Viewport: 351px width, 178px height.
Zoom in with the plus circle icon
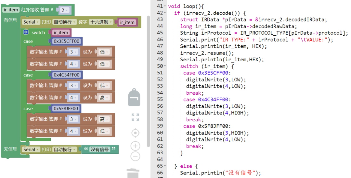pyautogui.click(x=135, y=146)
